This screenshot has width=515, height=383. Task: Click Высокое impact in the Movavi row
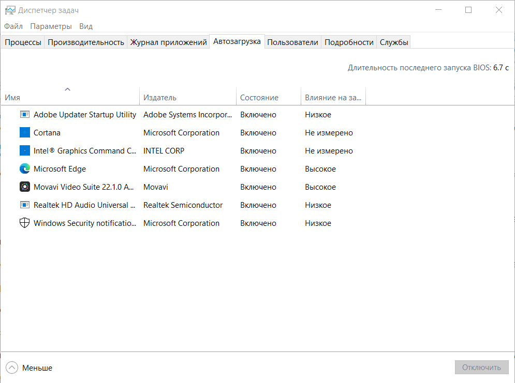click(320, 187)
